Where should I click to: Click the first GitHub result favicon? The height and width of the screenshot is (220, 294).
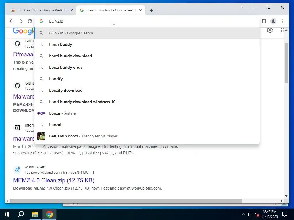[x=17, y=44]
